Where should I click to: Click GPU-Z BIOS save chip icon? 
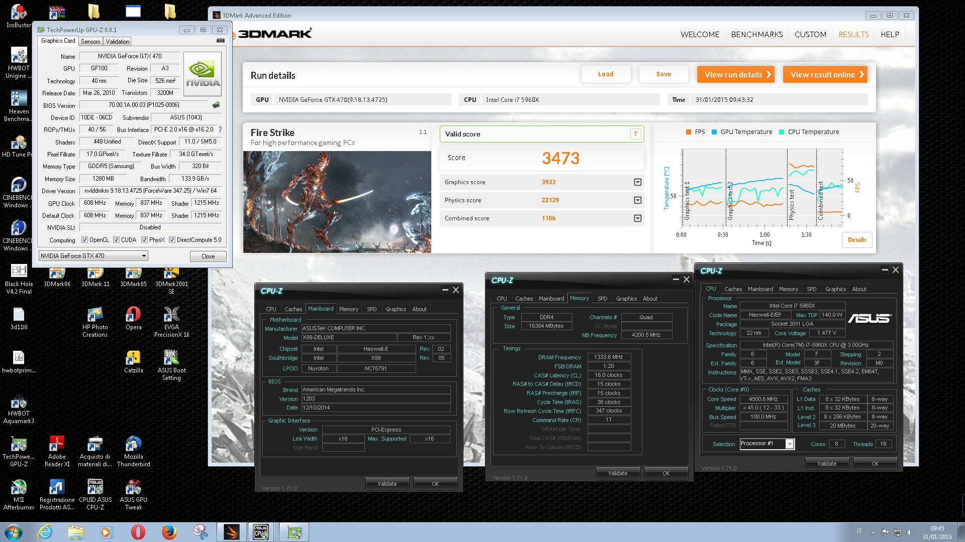click(216, 105)
